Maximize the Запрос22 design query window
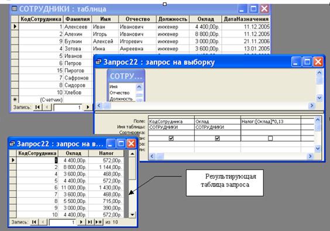Image resolution: width=330 pixels, height=231 pixels. [307, 62]
